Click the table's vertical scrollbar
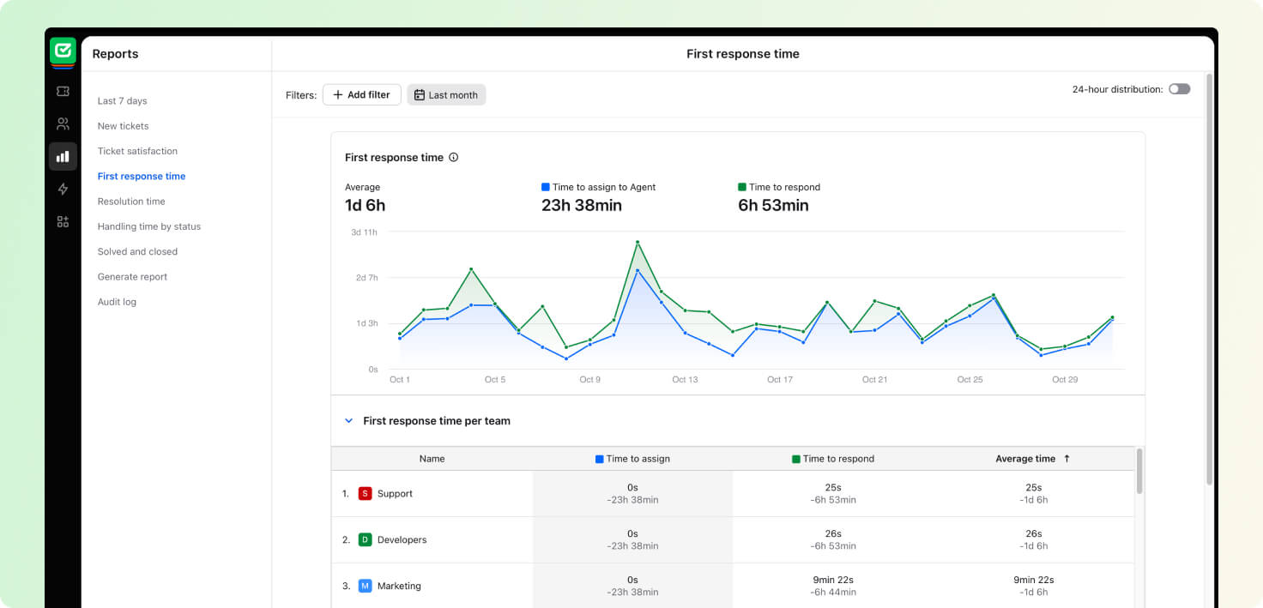 1139,472
